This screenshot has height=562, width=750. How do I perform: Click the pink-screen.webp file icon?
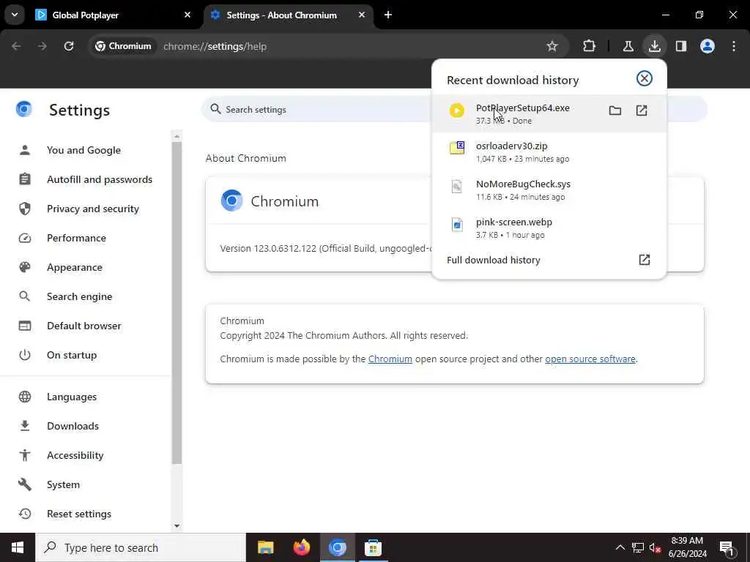coord(457,224)
